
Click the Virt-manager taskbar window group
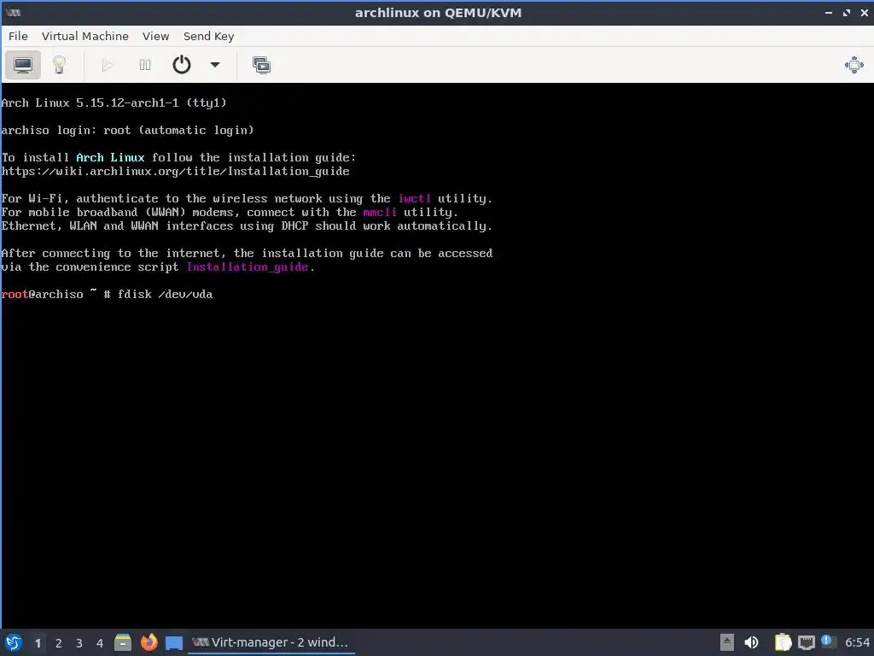tap(271, 642)
